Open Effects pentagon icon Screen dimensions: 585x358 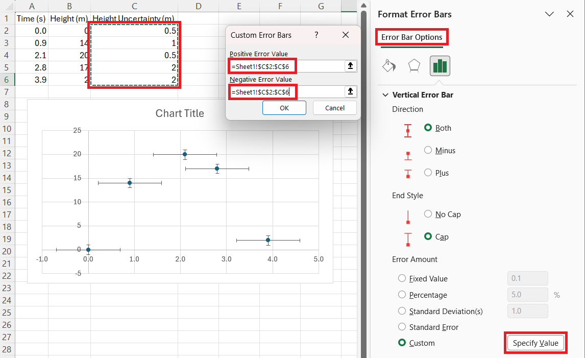pos(414,66)
